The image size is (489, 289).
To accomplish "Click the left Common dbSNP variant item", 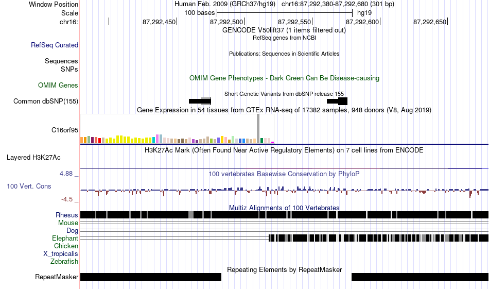I will pyautogui.click(x=200, y=101).
